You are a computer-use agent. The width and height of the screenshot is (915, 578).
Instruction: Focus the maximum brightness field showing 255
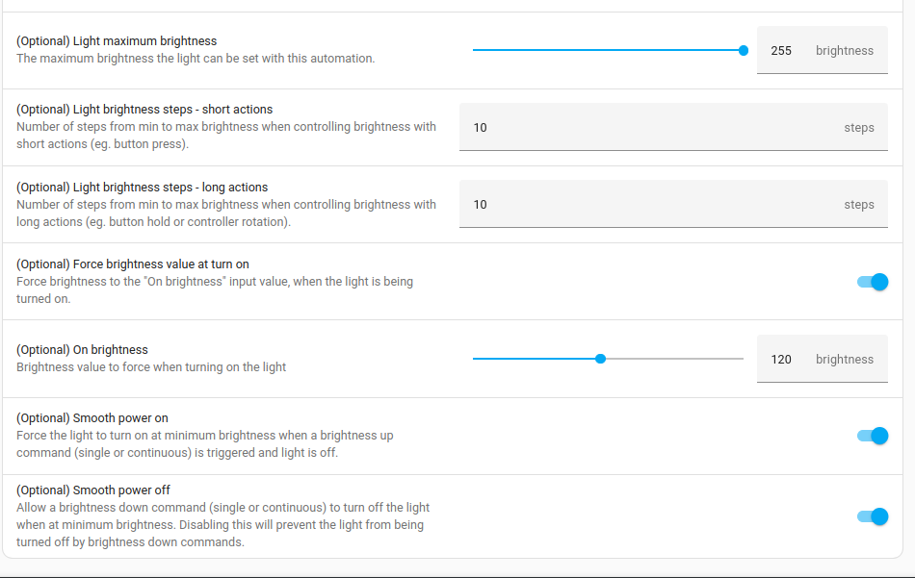(x=781, y=51)
